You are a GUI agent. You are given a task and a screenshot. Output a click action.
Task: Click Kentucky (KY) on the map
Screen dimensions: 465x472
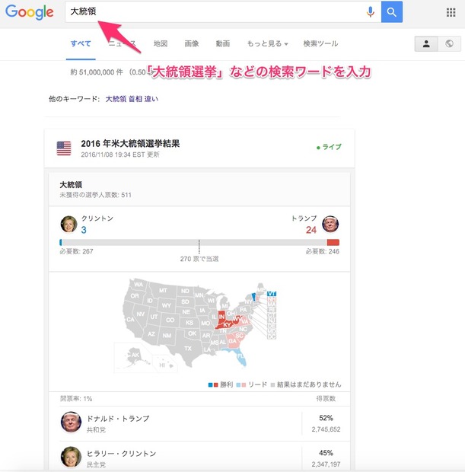[226, 325]
